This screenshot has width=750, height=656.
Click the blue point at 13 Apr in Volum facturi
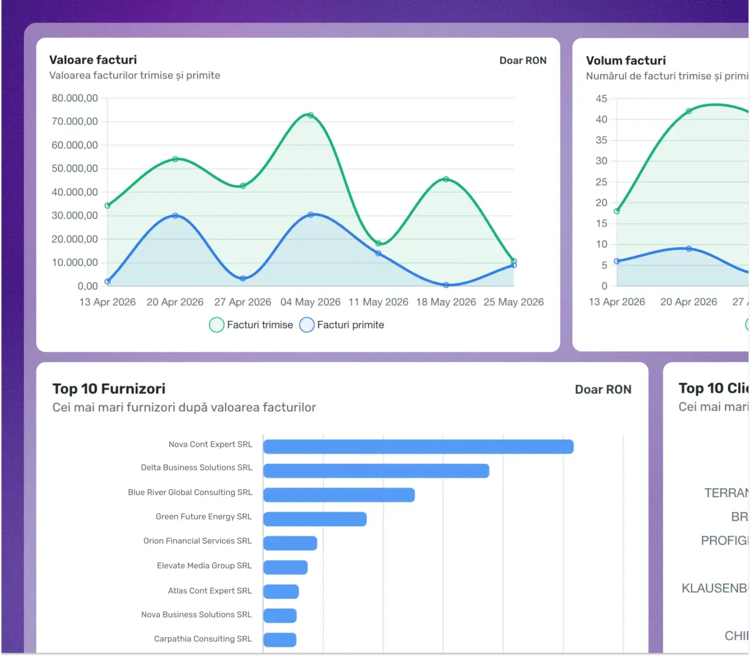(617, 261)
